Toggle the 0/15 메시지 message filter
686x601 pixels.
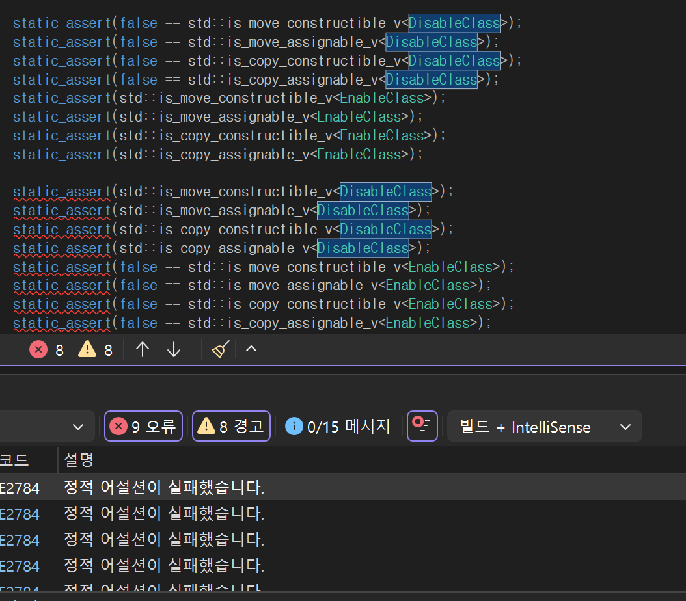point(336,426)
